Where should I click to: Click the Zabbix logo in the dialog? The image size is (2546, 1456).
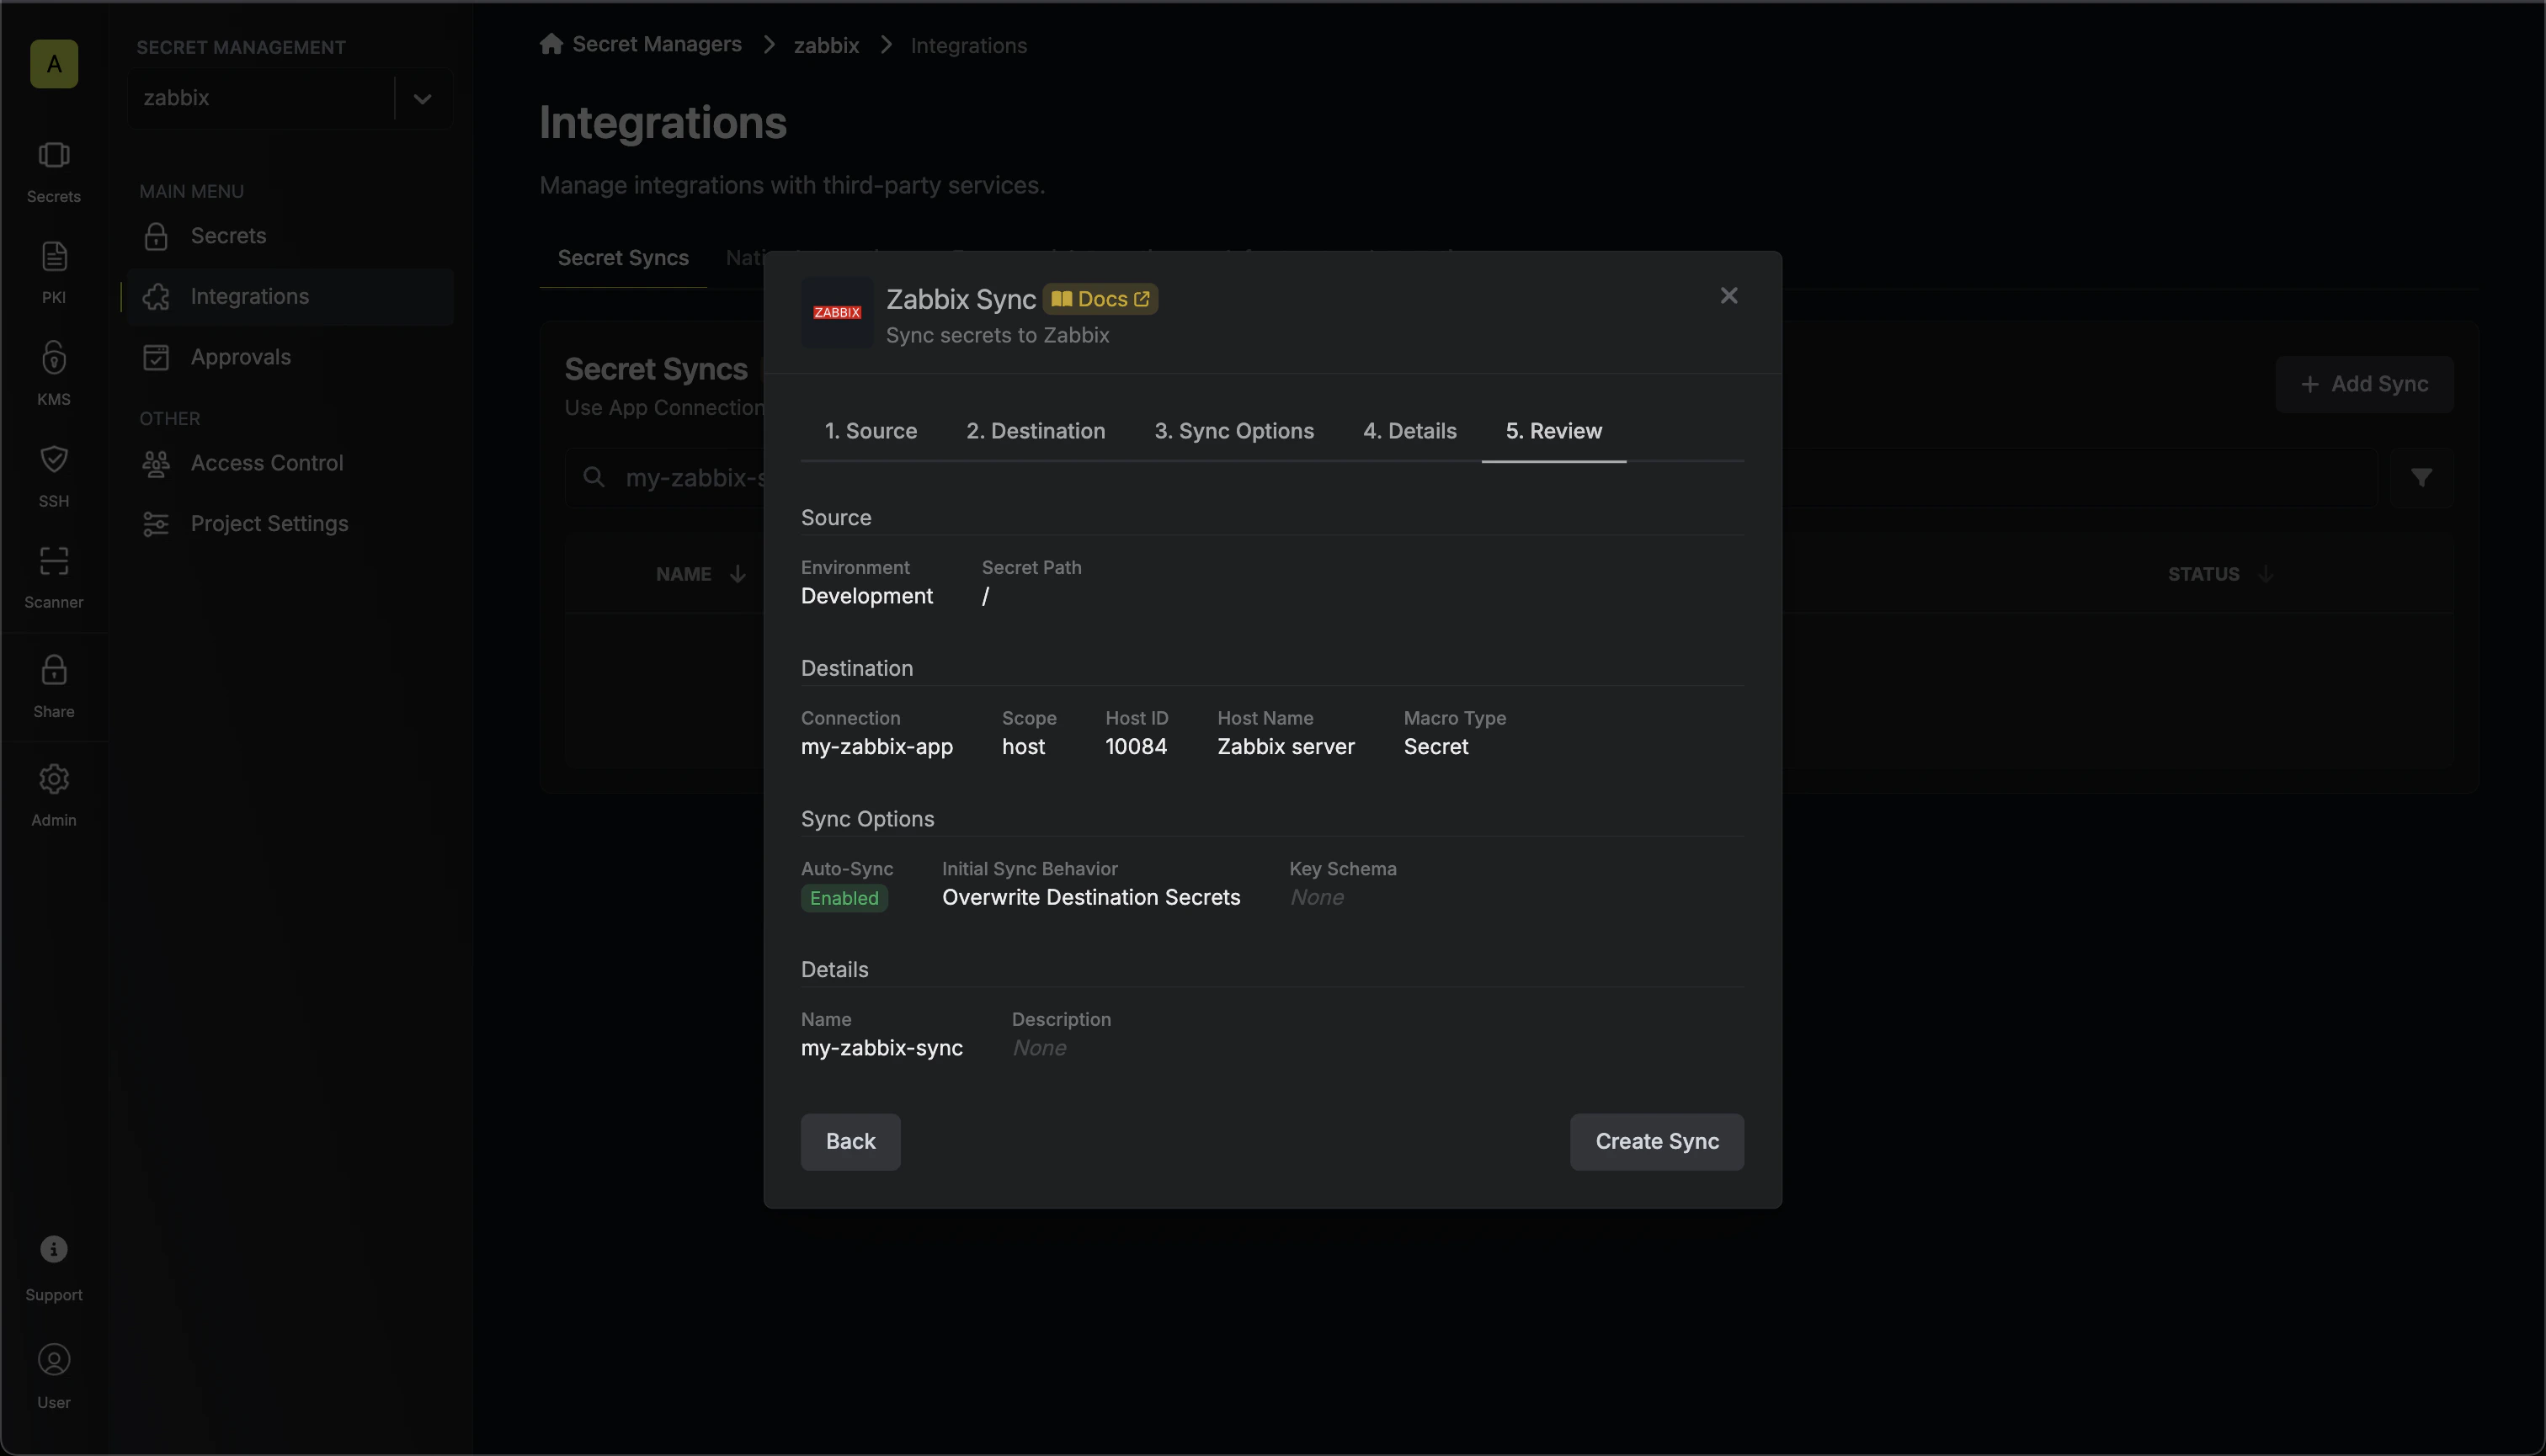click(x=838, y=313)
